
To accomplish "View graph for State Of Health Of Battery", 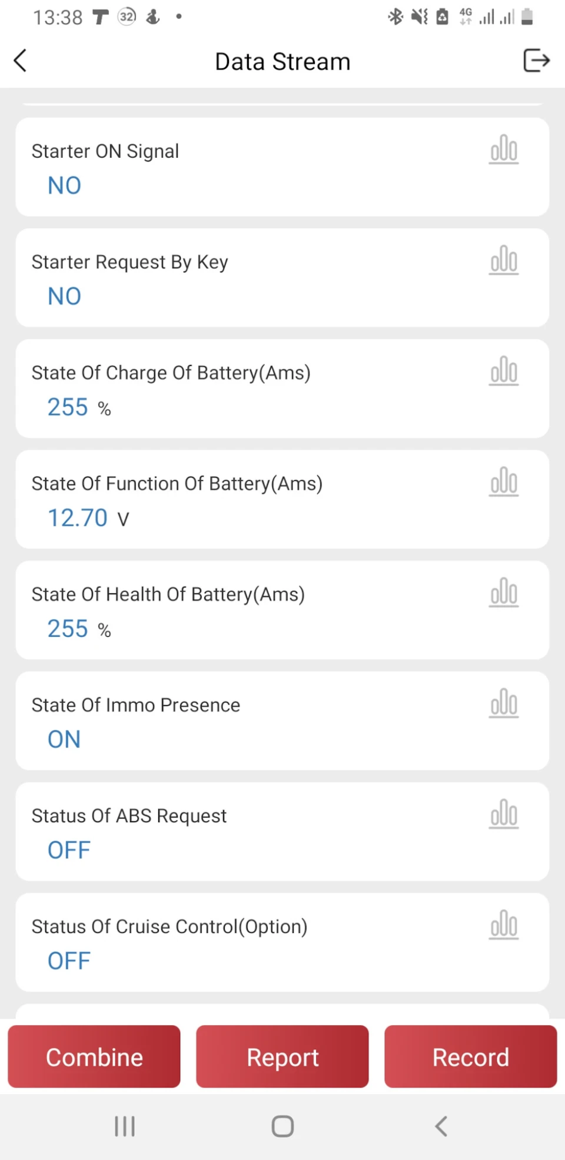I will tap(504, 592).
